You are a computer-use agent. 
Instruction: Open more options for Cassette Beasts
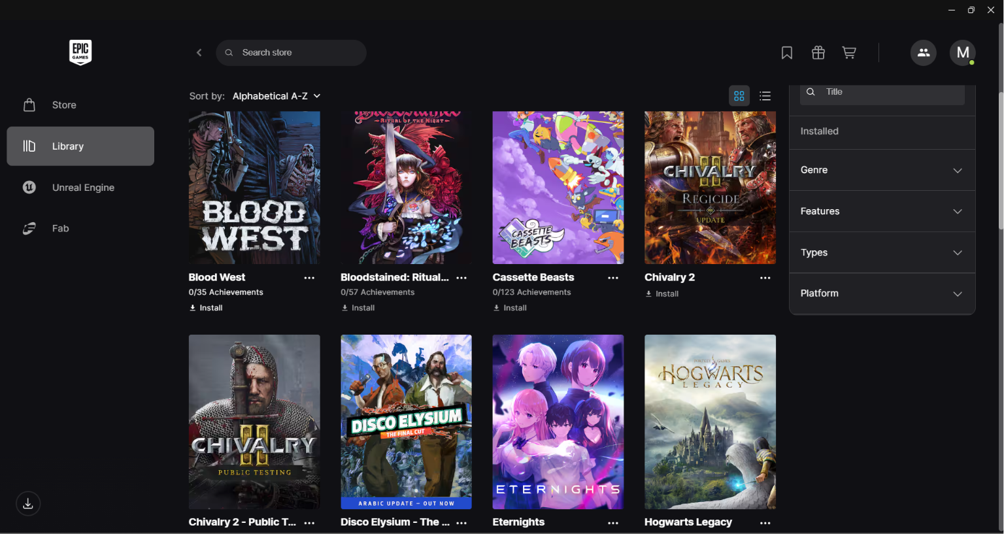pyautogui.click(x=613, y=278)
